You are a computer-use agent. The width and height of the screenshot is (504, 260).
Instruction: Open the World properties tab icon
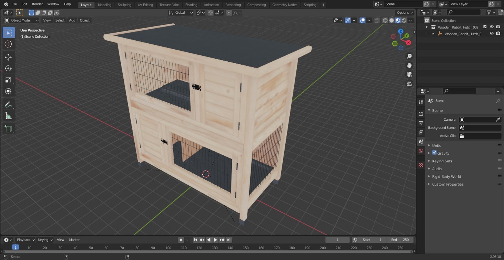click(x=421, y=151)
